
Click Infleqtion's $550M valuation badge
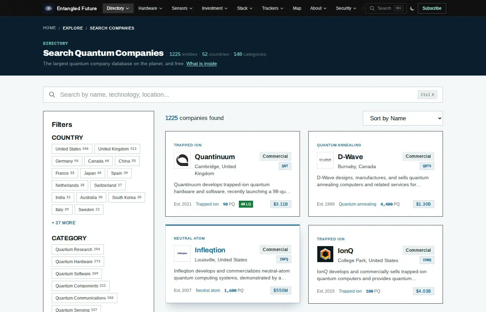click(x=280, y=291)
